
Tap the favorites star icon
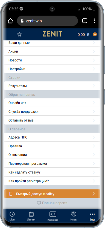pyautogui.click(x=19, y=34)
